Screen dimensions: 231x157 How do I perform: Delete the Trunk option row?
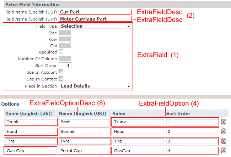click(224, 122)
